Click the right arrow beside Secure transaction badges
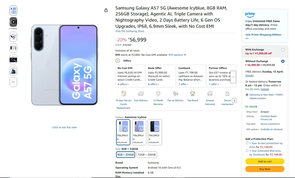The height and width of the screenshot is (178, 295). [234, 100]
